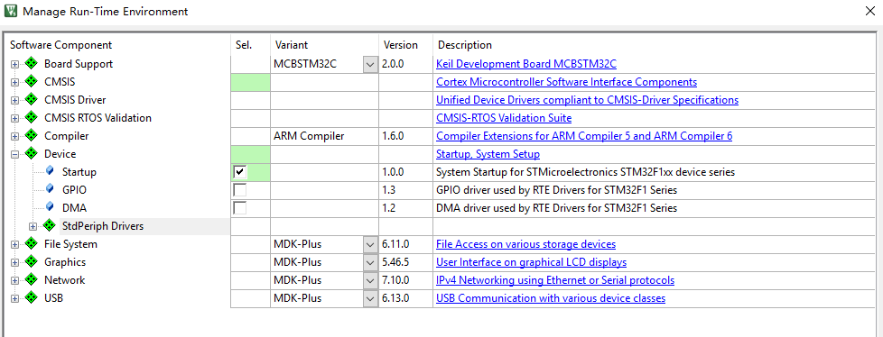This screenshot has width=883, height=337.
Task: Open IPv4 Networking using Ethernet link
Action: [x=555, y=280]
